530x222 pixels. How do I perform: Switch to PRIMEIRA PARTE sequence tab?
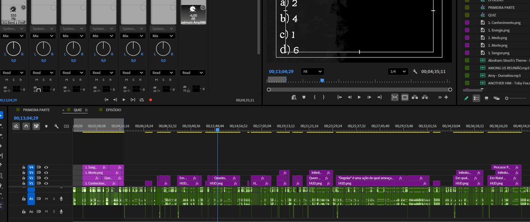tap(36, 110)
